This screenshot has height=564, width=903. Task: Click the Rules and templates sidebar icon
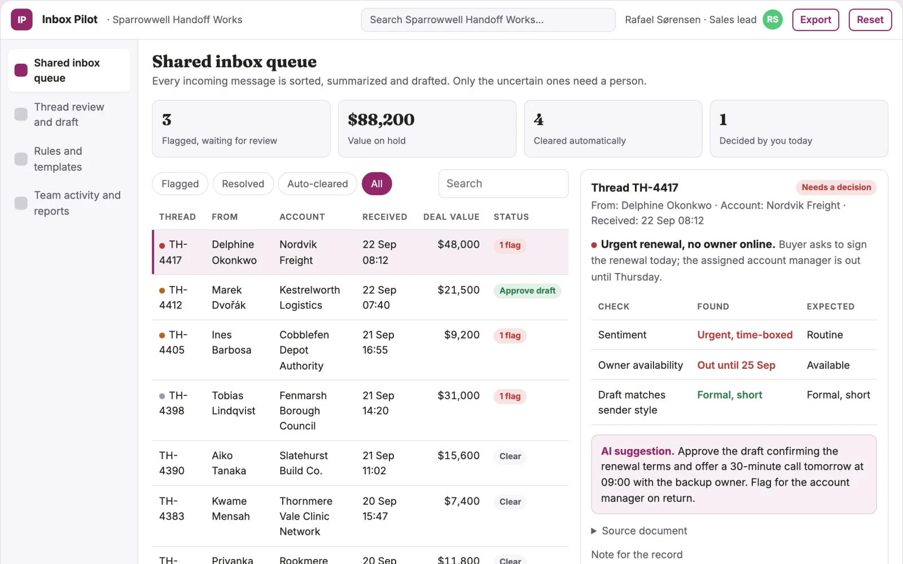click(x=21, y=159)
